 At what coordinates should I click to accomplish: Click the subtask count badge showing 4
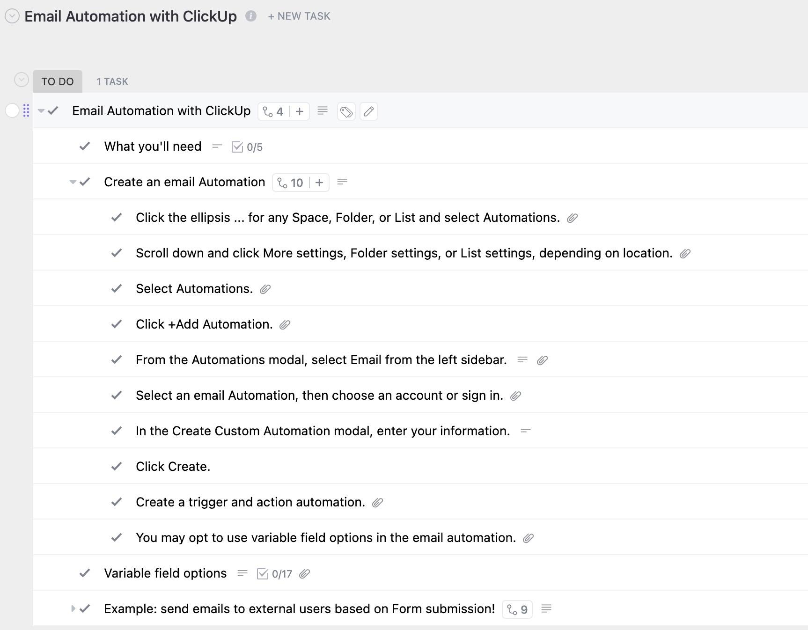(273, 111)
